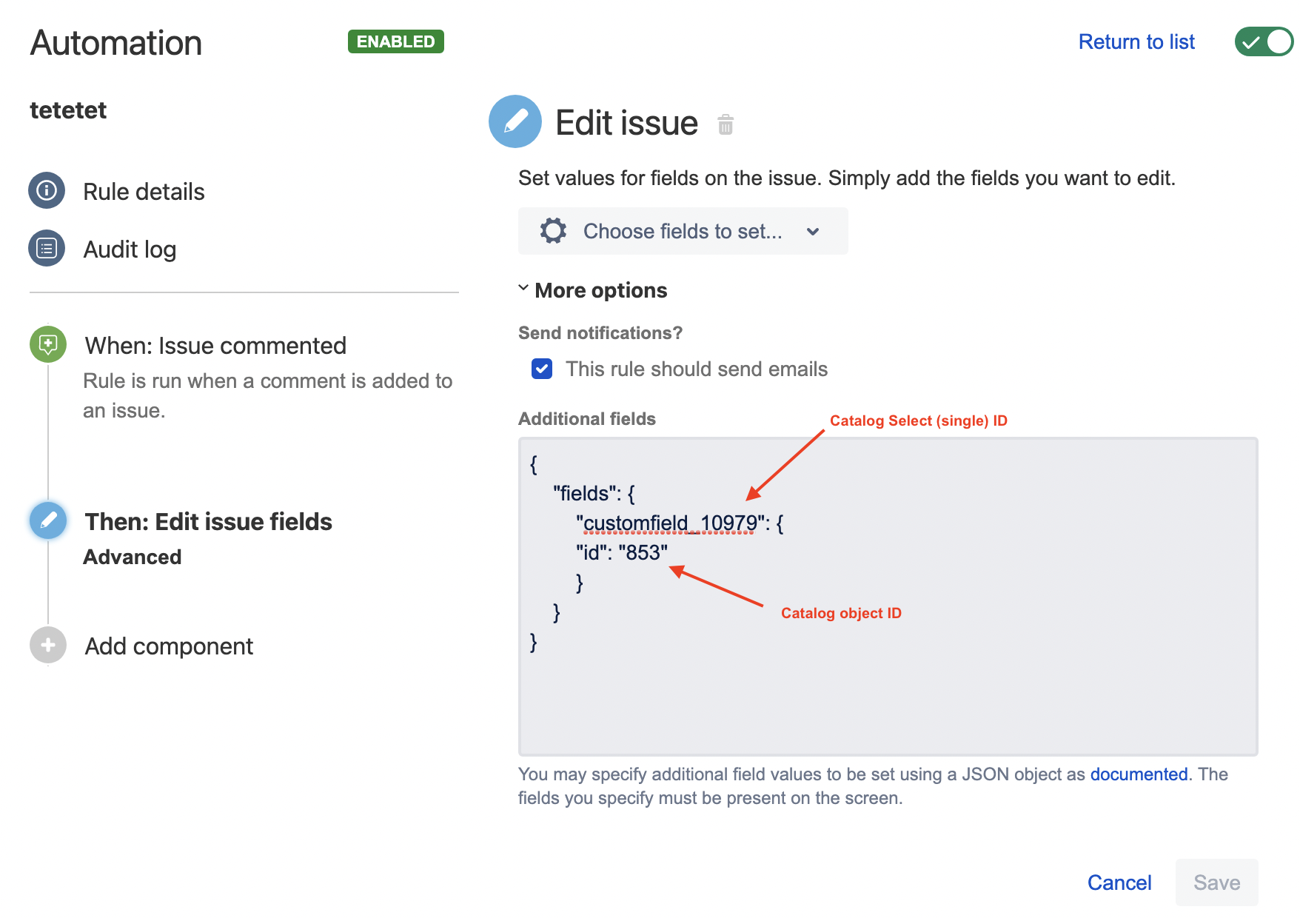Click the Return to list link
This screenshot has width=1300, height=918.
coord(1136,42)
